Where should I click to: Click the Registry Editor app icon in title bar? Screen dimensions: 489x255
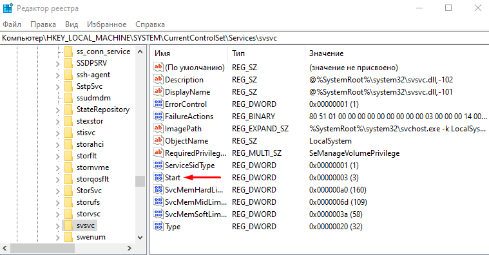pyautogui.click(x=8, y=8)
